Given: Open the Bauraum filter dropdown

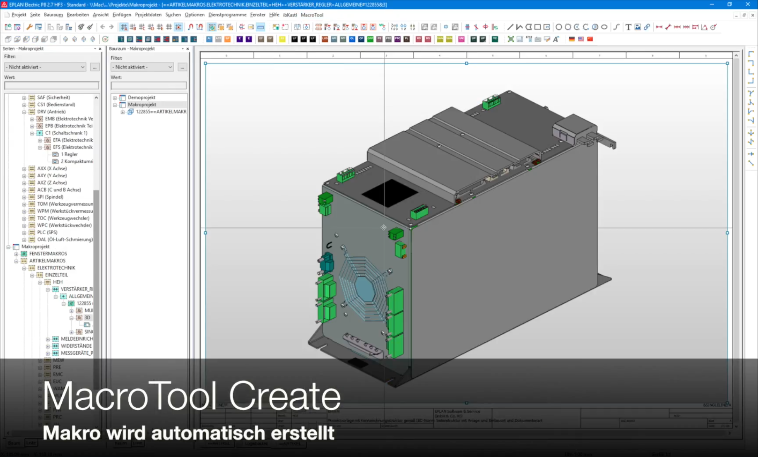Looking at the screenshot, I should point(142,67).
